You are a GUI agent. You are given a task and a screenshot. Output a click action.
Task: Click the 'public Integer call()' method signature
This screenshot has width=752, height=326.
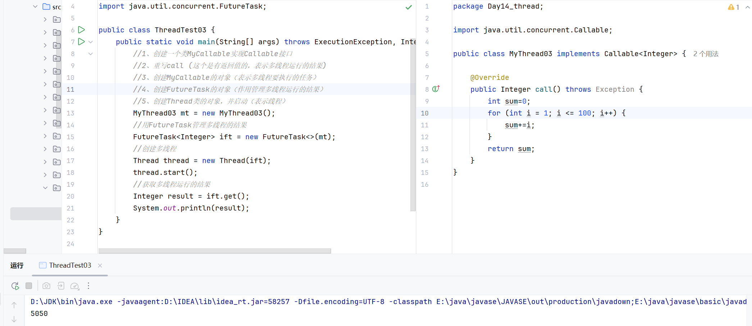point(556,89)
